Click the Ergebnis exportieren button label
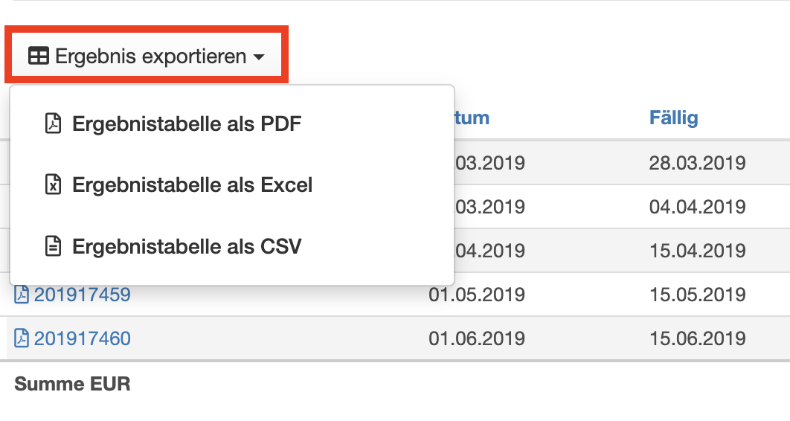Viewport: 790px width, 421px height. [x=150, y=57]
